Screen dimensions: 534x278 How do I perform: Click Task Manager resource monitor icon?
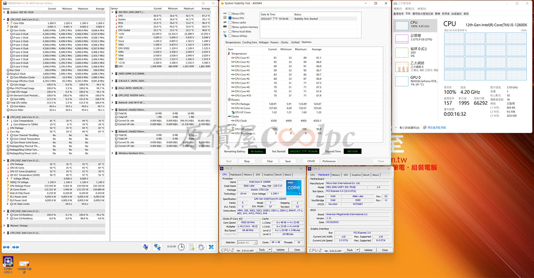click(425, 127)
